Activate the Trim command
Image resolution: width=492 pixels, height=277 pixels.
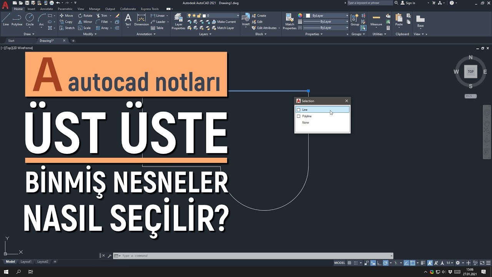(x=102, y=16)
